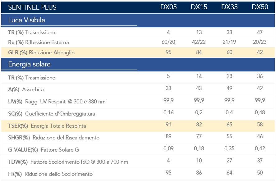Click the G-VALUE(%) Fattore Solare G label
Image resolution: width=276 pixels, height=182 pixels.
pyautogui.click(x=44, y=150)
